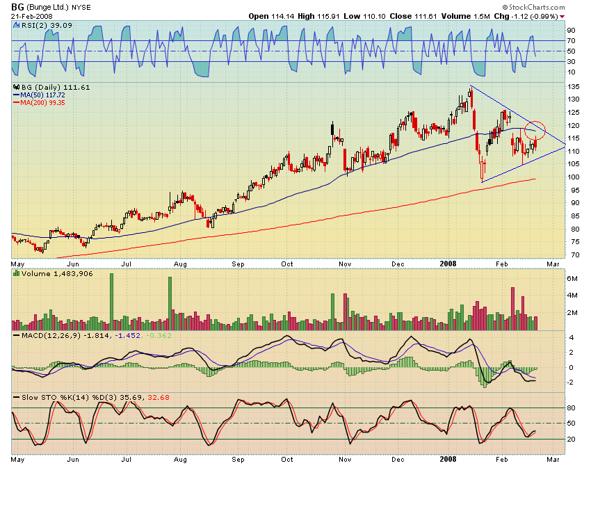The width and height of the screenshot is (591, 516).
Task: Click the High value 115.91
Action: pos(327,16)
